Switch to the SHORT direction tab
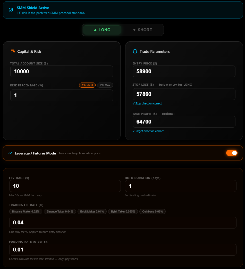The image size is (245, 269). (x=142, y=30)
